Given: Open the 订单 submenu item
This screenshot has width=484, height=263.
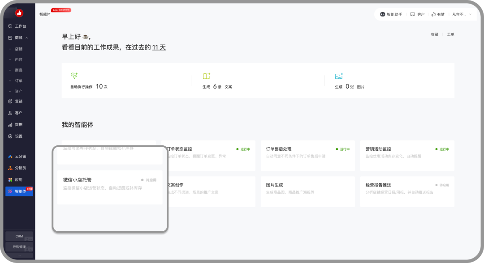Looking at the screenshot, I should (x=18, y=81).
